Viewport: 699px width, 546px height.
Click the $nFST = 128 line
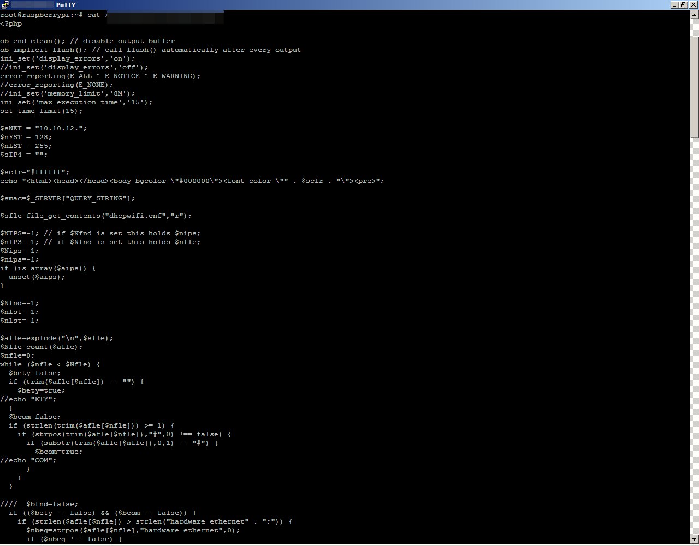coord(26,137)
